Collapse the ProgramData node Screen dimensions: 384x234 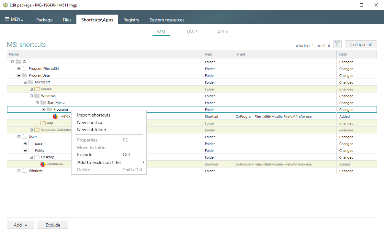point(19,76)
